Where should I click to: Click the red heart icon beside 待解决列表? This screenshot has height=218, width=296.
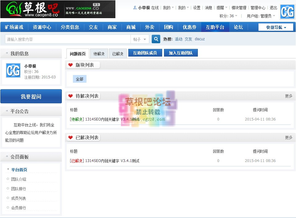[70, 96]
